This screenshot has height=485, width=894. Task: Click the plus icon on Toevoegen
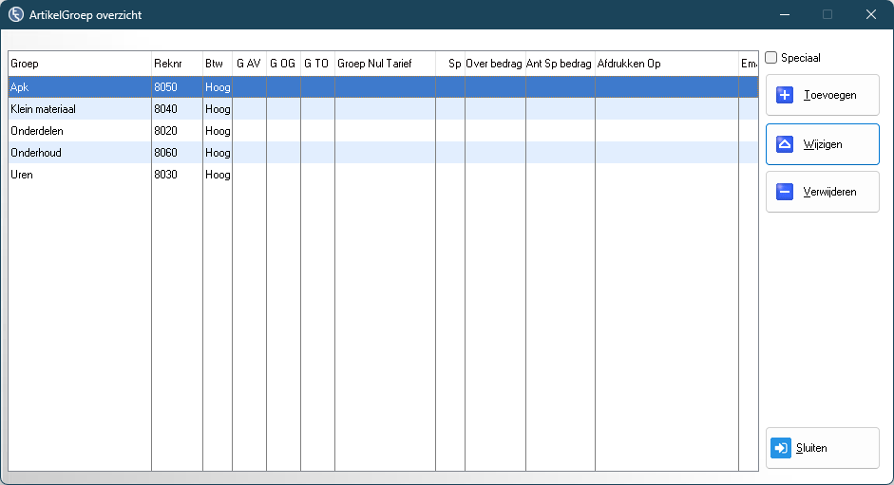point(785,95)
